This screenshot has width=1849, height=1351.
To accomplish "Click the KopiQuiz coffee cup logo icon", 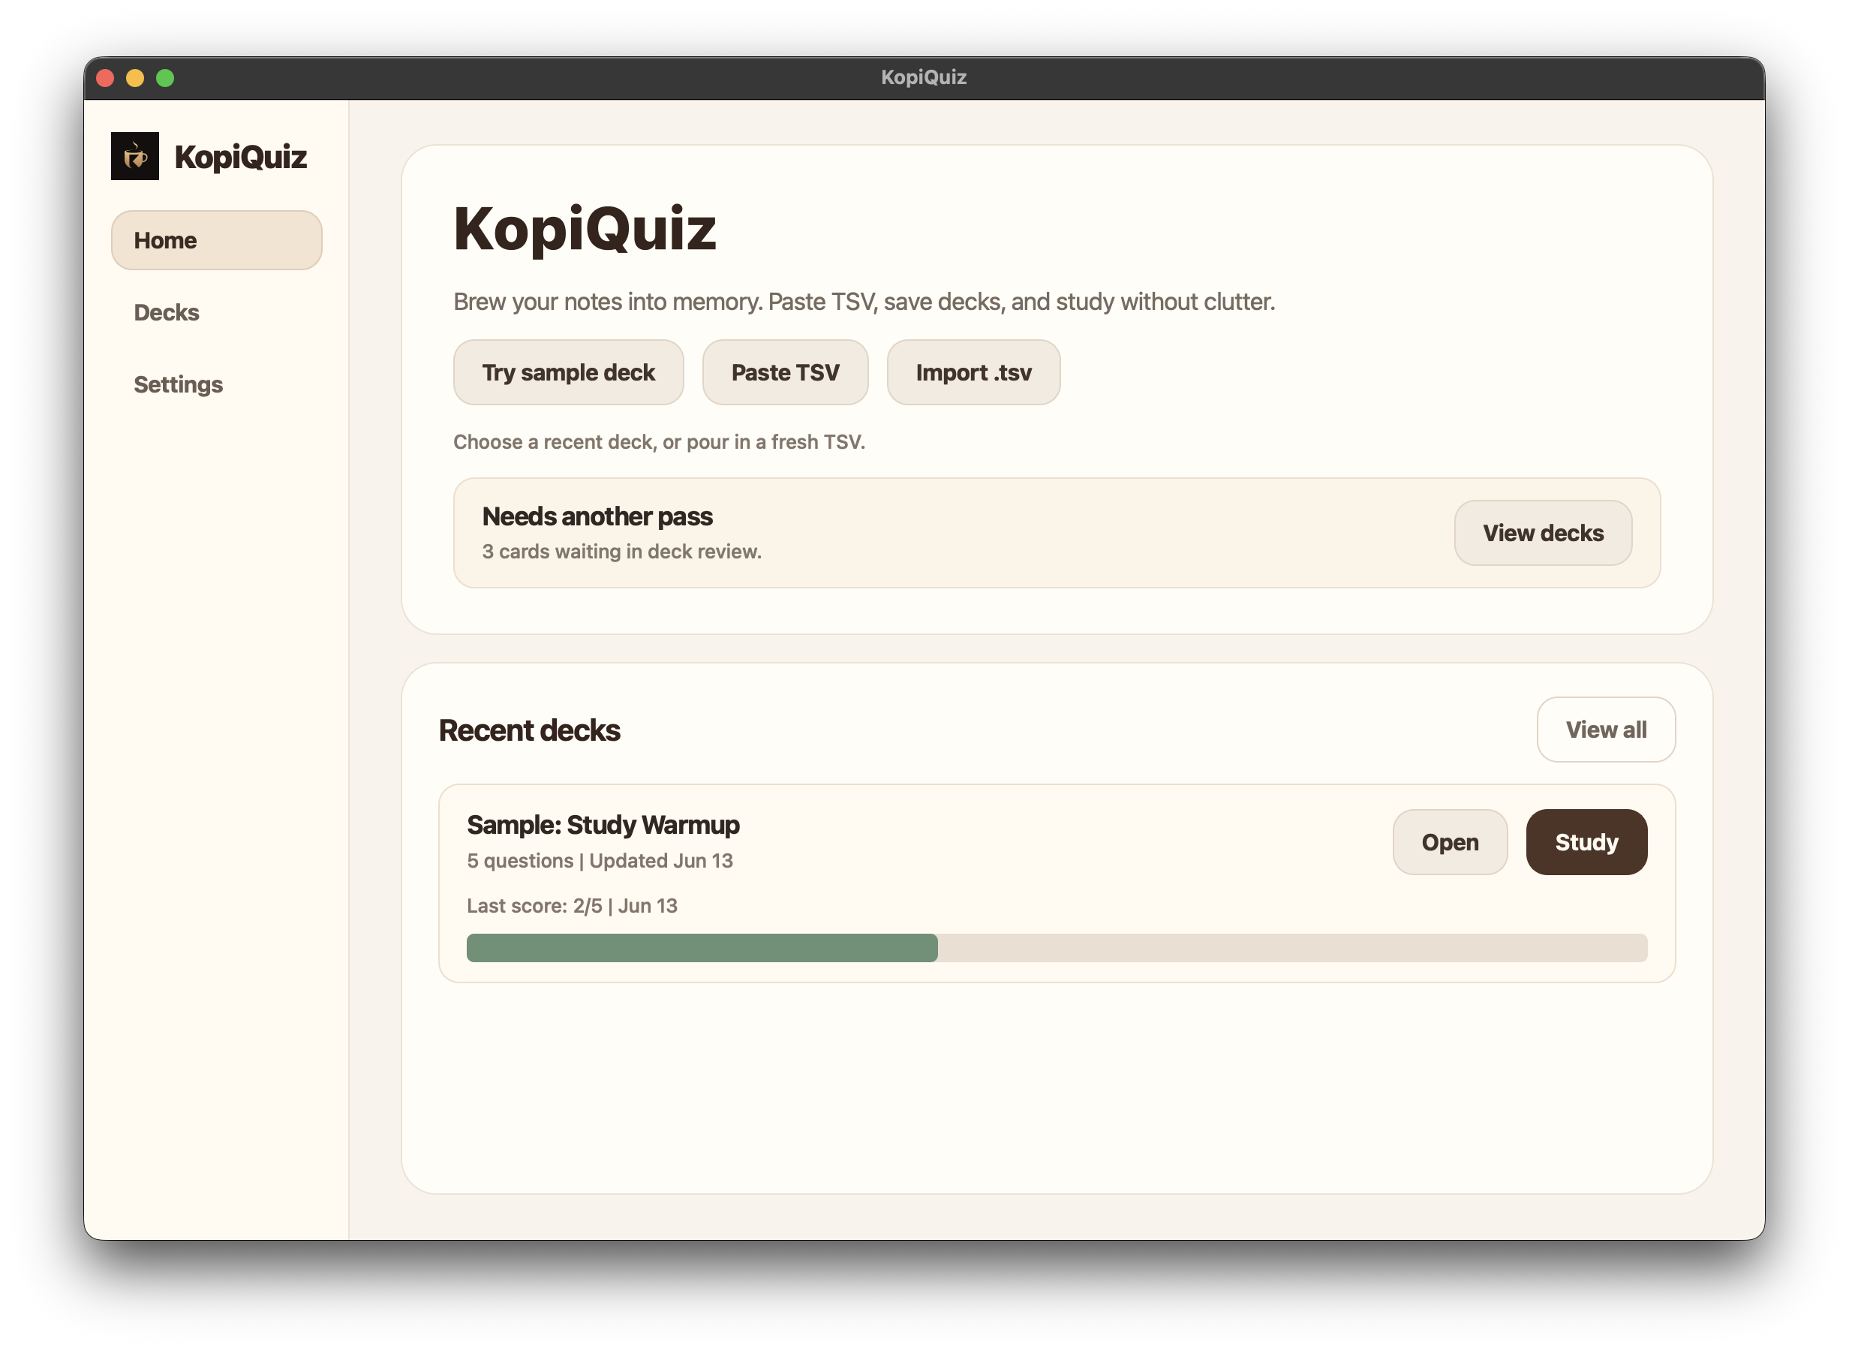I will point(135,156).
